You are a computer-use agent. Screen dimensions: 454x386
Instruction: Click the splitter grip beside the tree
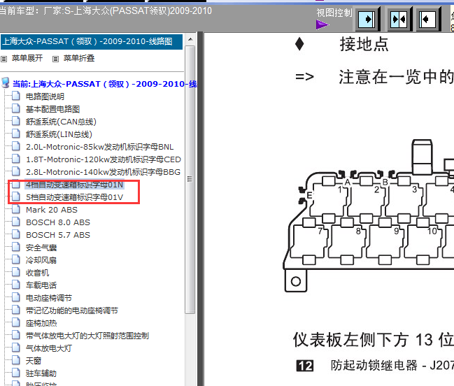coord(200,209)
